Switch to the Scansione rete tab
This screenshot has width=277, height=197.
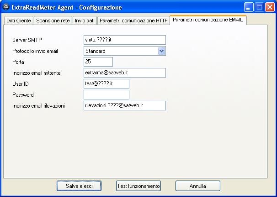(x=53, y=21)
